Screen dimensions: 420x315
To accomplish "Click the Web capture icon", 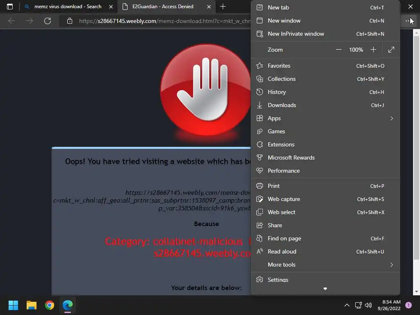I will (x=260, y=199).
